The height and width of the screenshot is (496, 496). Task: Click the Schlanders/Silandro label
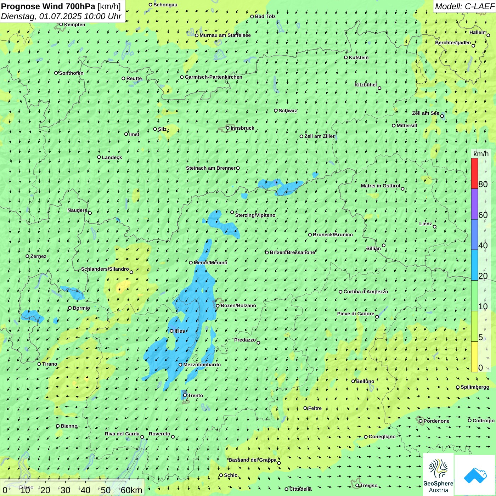105,269
